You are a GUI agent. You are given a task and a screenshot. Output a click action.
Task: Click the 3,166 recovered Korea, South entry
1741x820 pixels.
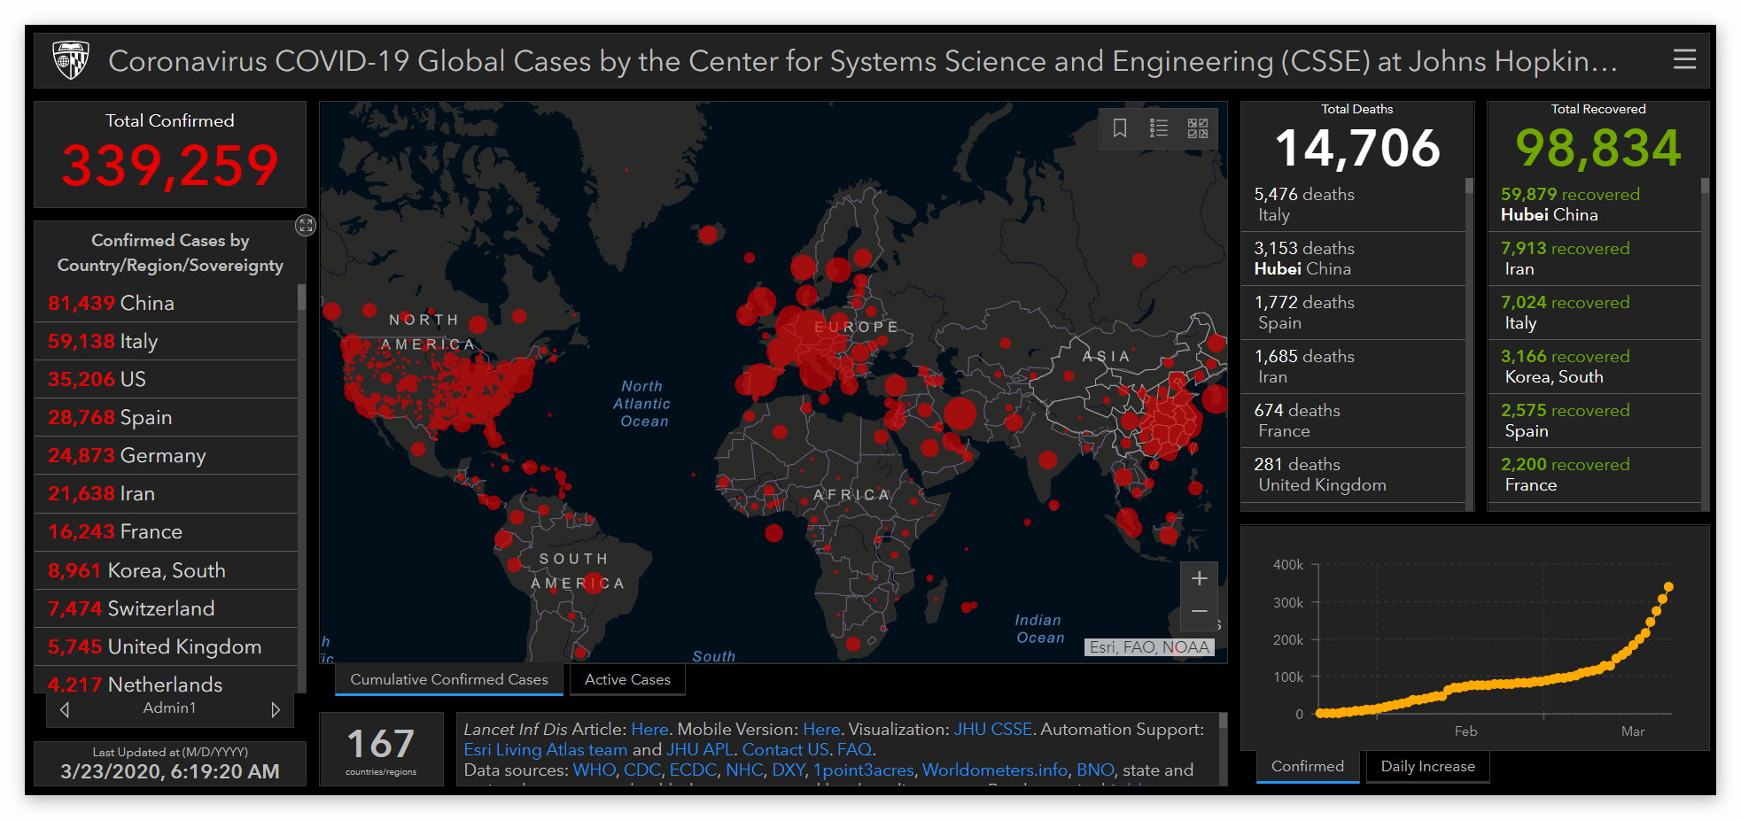(1595, 367)
